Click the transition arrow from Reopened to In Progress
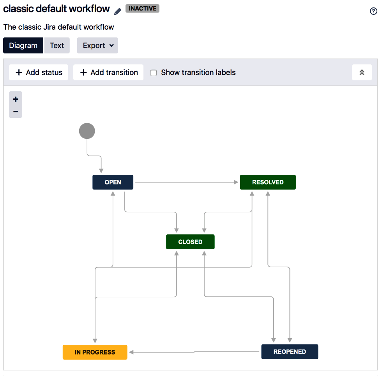Image resolution: width=382 pixels, height=376 pixels. pos(195,352)
